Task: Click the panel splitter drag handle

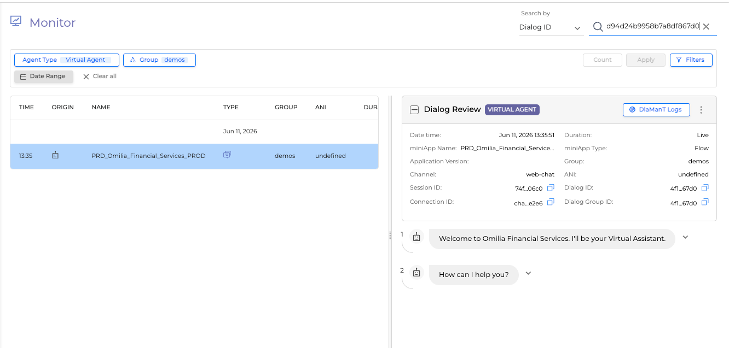Action: coord(390,235)
